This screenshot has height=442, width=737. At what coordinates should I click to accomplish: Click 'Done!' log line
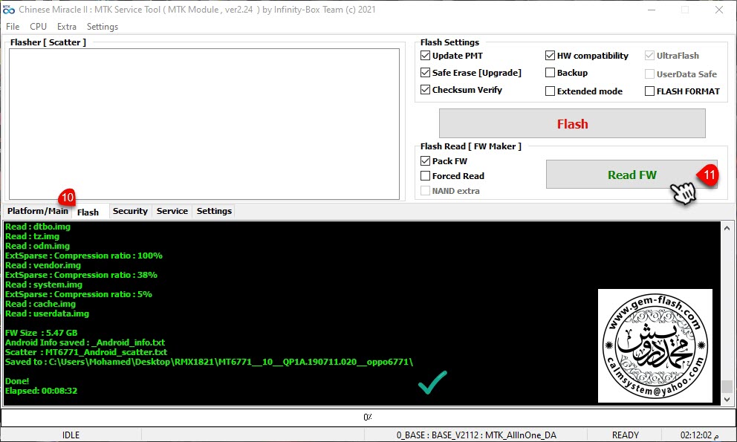(x=17, y=381)
